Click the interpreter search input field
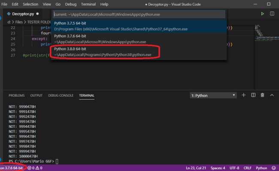Image resolution: width=279 pixels, height=171 pixels. point(139,15)
